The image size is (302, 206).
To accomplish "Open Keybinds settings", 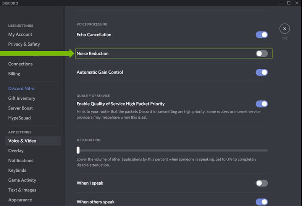I will pyautogui.click(x=17, y=171).
